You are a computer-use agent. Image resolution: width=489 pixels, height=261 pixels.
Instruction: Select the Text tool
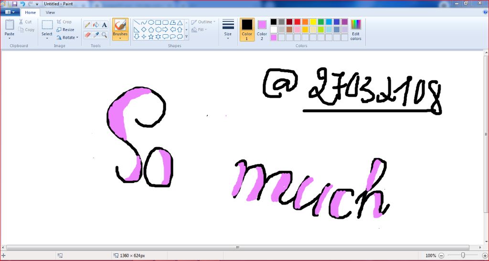105,25
